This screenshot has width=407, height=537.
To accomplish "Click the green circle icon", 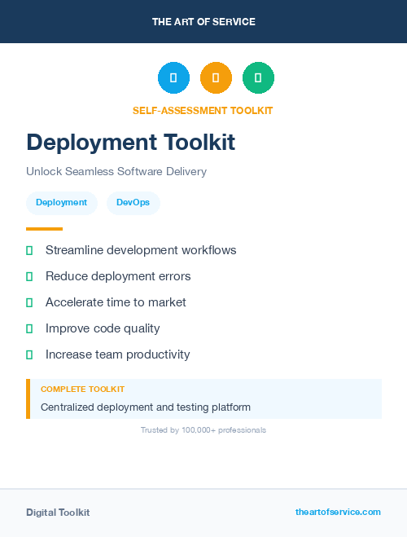I will (258, 77).
